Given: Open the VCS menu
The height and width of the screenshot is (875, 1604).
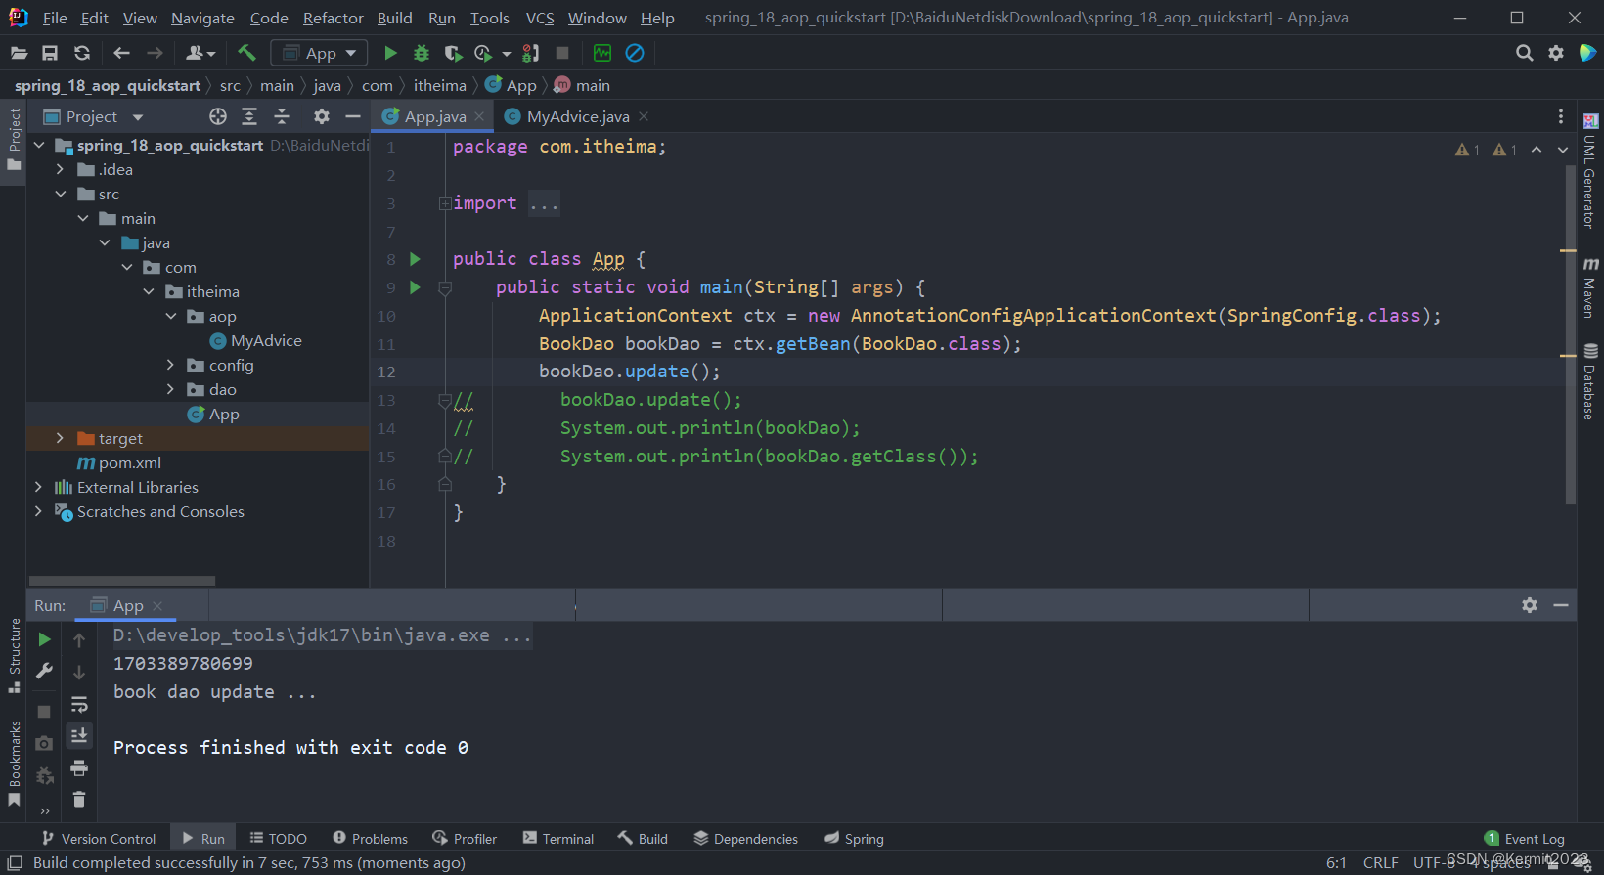Looking at the screenshot, I should [x=540, y=18].
